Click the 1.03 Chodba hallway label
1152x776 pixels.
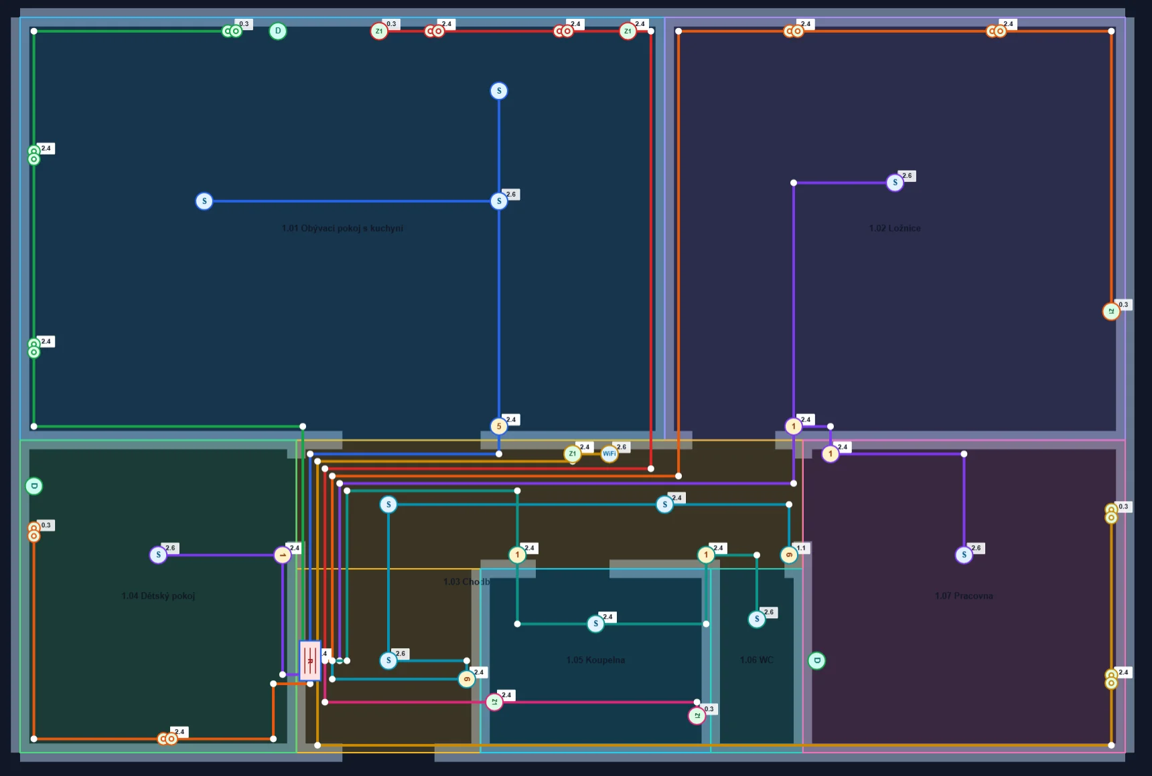(467, 581)
